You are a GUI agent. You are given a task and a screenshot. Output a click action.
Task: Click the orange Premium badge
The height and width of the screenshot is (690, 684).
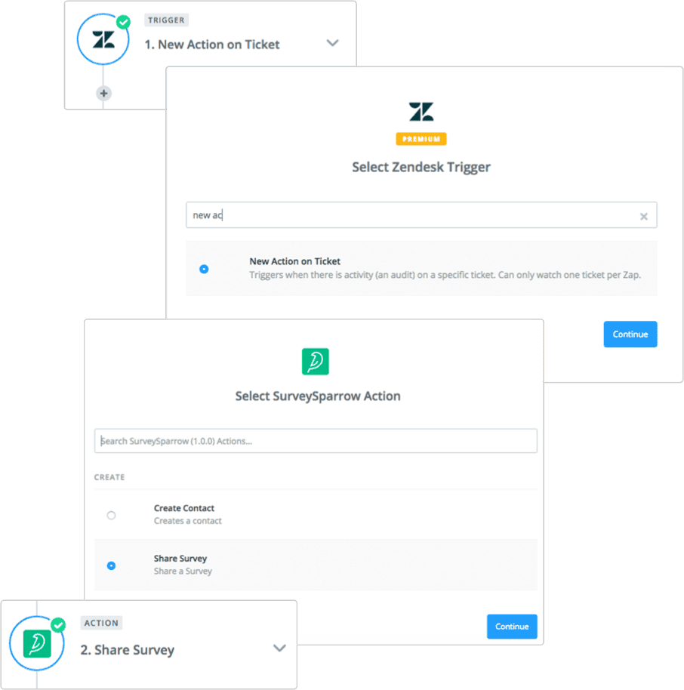[421, 139]
